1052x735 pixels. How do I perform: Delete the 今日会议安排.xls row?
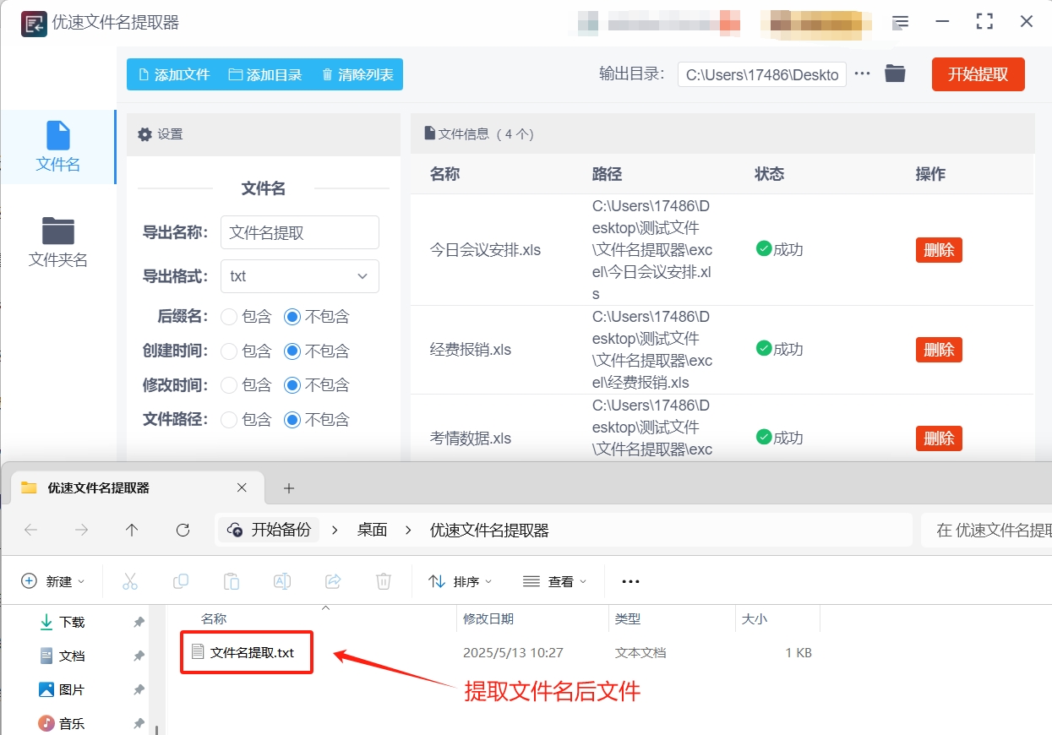[939, 250]
